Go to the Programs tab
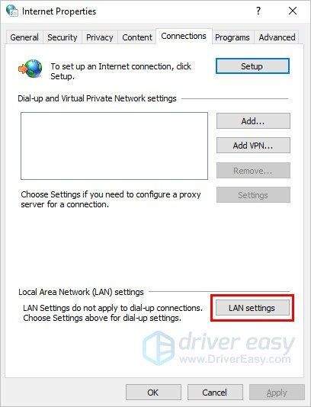Screen dimensions: 311x407 pyautogui.click(x=232, y=37)
